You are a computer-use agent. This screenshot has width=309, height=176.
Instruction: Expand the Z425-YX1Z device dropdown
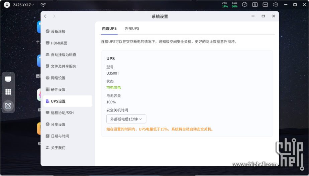(x=23, y=5)
